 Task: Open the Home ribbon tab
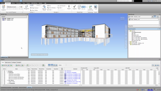3,3
